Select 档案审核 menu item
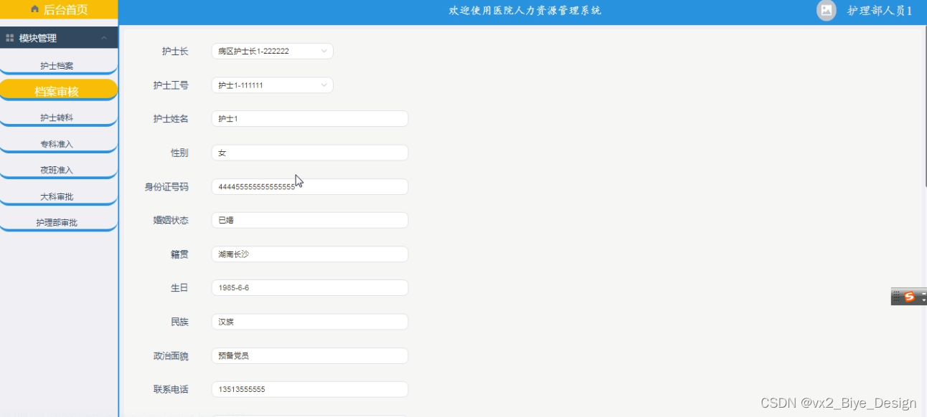This screenshot has width=927, height=417. pyautogui.click(x=57, y=91)
